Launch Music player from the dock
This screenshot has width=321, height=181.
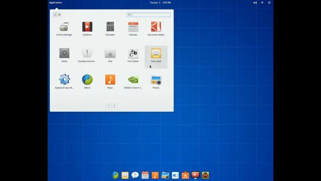[x=155, y=175]
